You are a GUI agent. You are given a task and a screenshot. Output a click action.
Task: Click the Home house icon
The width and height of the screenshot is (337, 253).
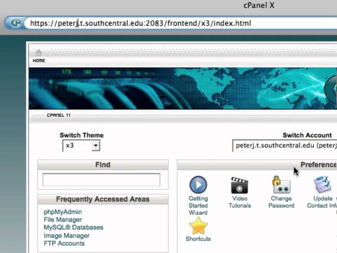39,53
